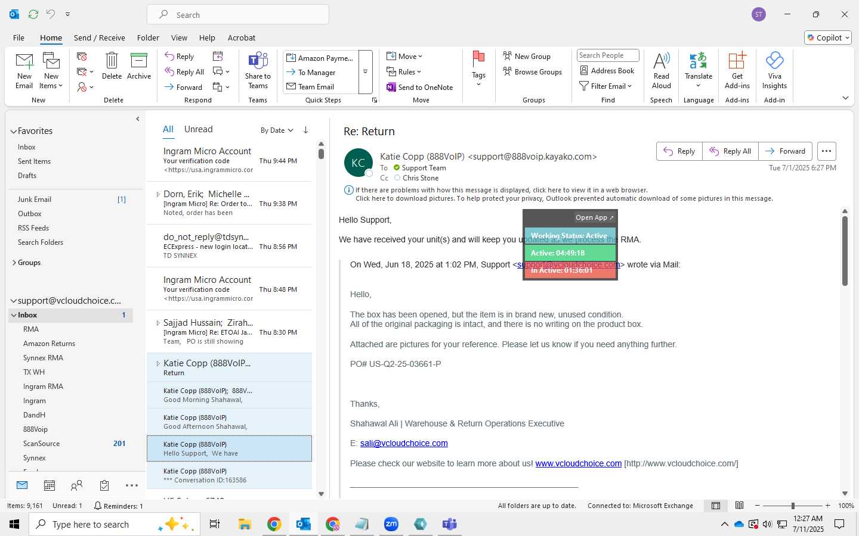
Task: Open Microsoft Teams in taskbar
Action: click(x=449, y=524)
